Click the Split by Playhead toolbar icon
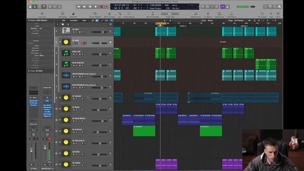304x171 pixels. [95, 14]
